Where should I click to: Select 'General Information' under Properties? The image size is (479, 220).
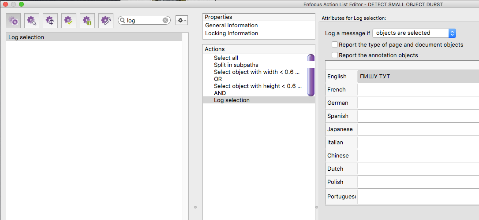click(x=232, y=26)
